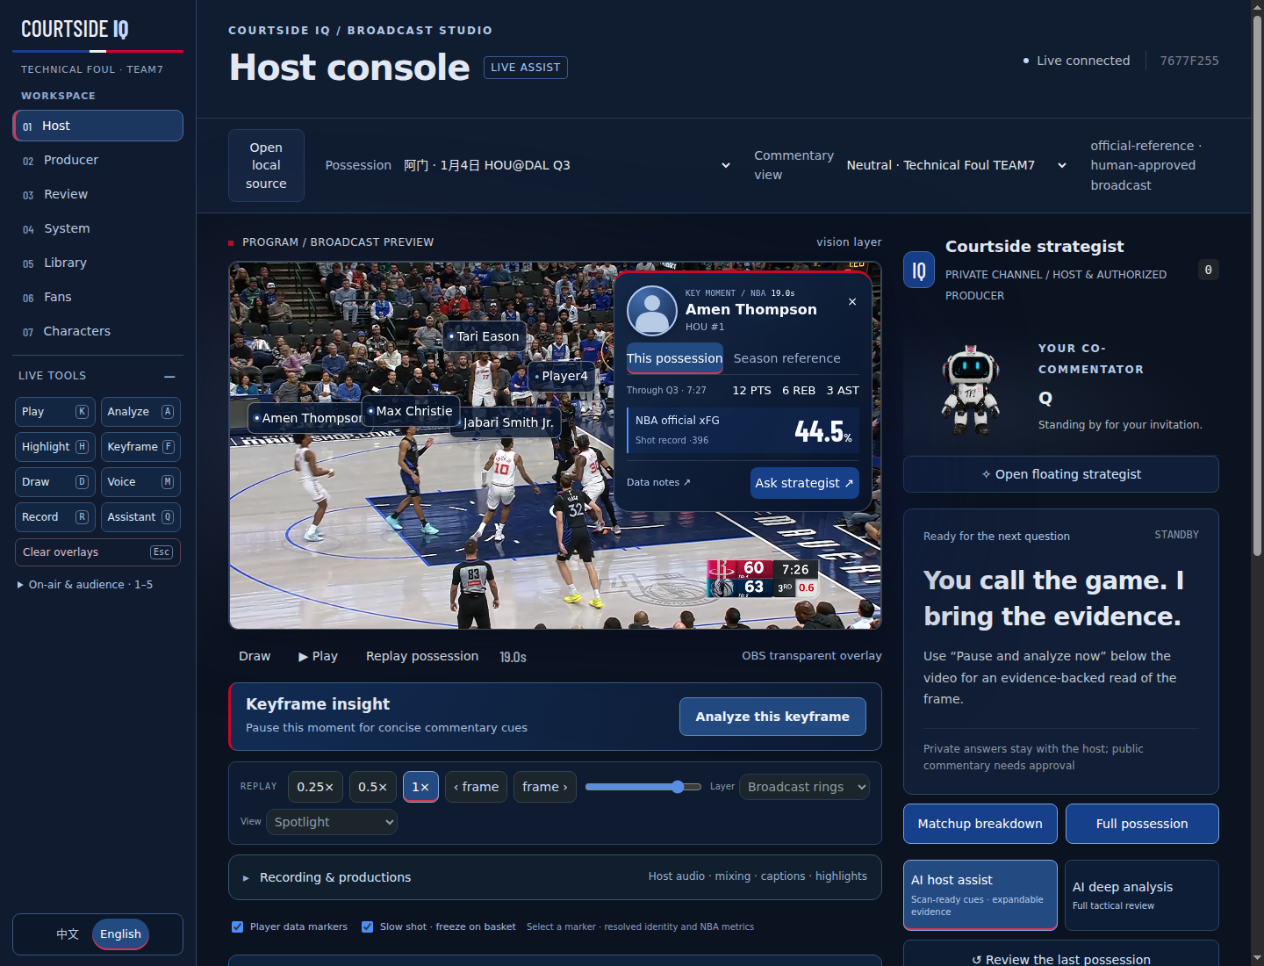Switch language to 中文
This screenshot has width=1264, height=966.
(x=68, y=934)
